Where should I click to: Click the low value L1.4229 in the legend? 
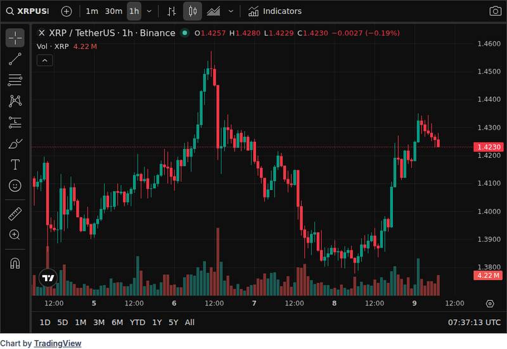coord(279,33)
